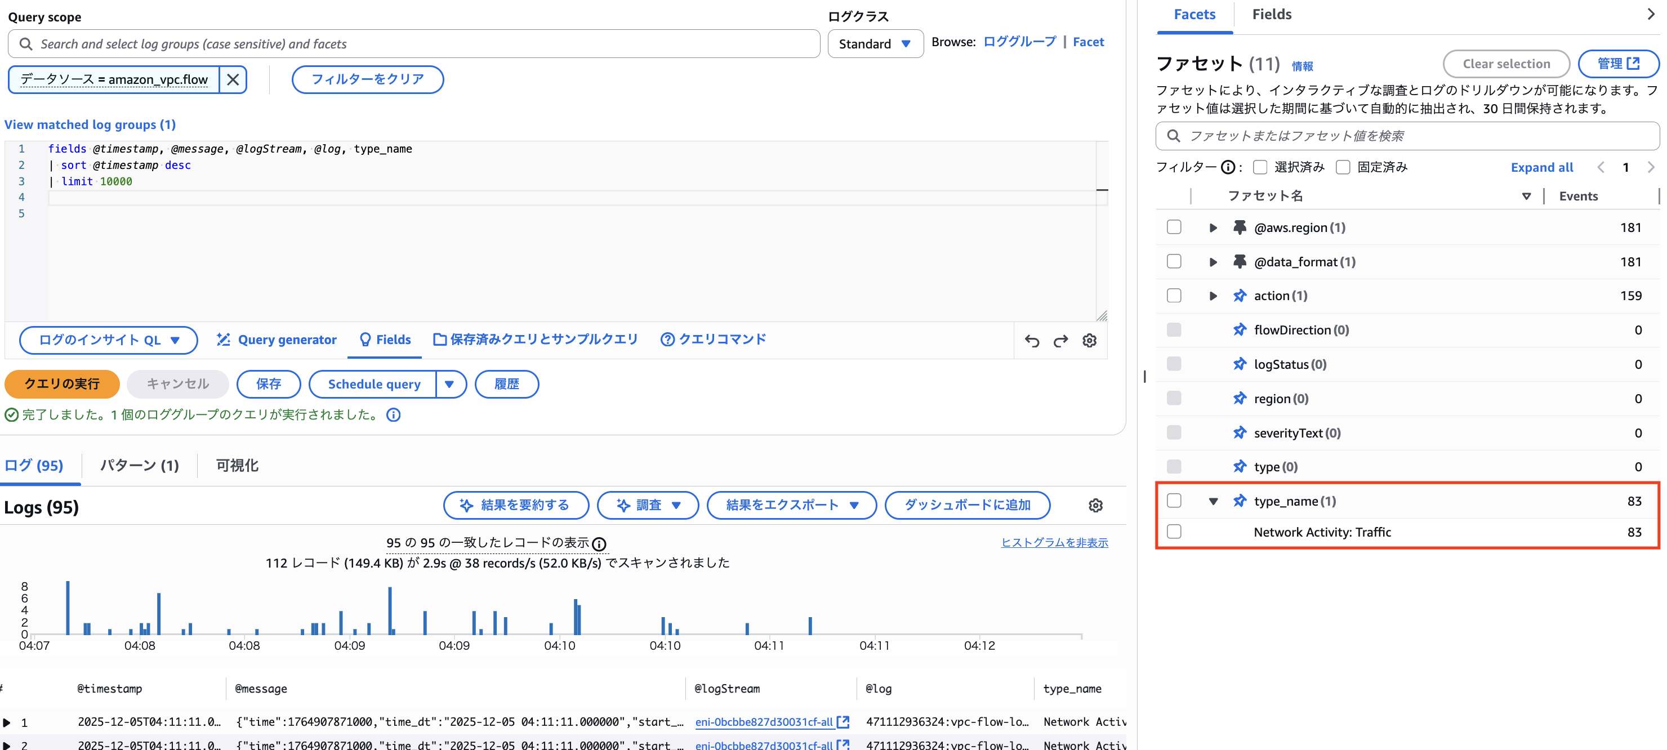Screen dimensions: 1667x750
Task: Click the undo icon in the query editor toolbar
Action: (x=1033, y=341)
